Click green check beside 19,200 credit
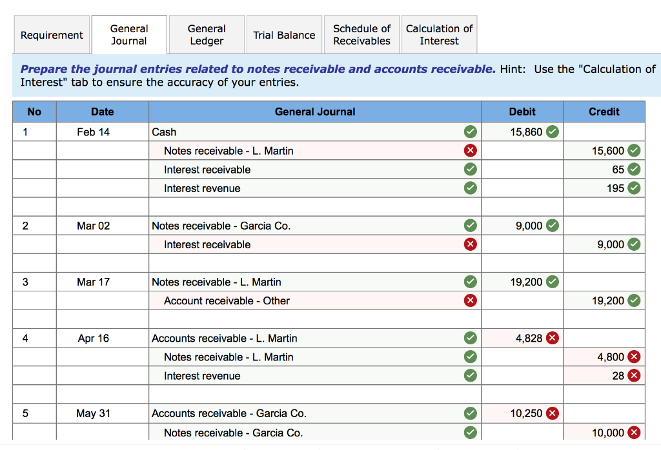This screenshot has width=661, height=450. click(634, 300)
